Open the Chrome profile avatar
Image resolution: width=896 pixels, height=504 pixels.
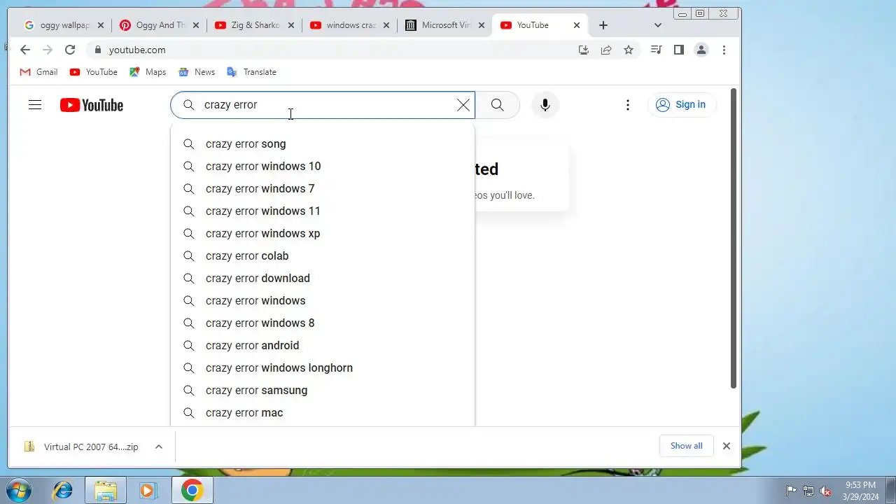701,50
